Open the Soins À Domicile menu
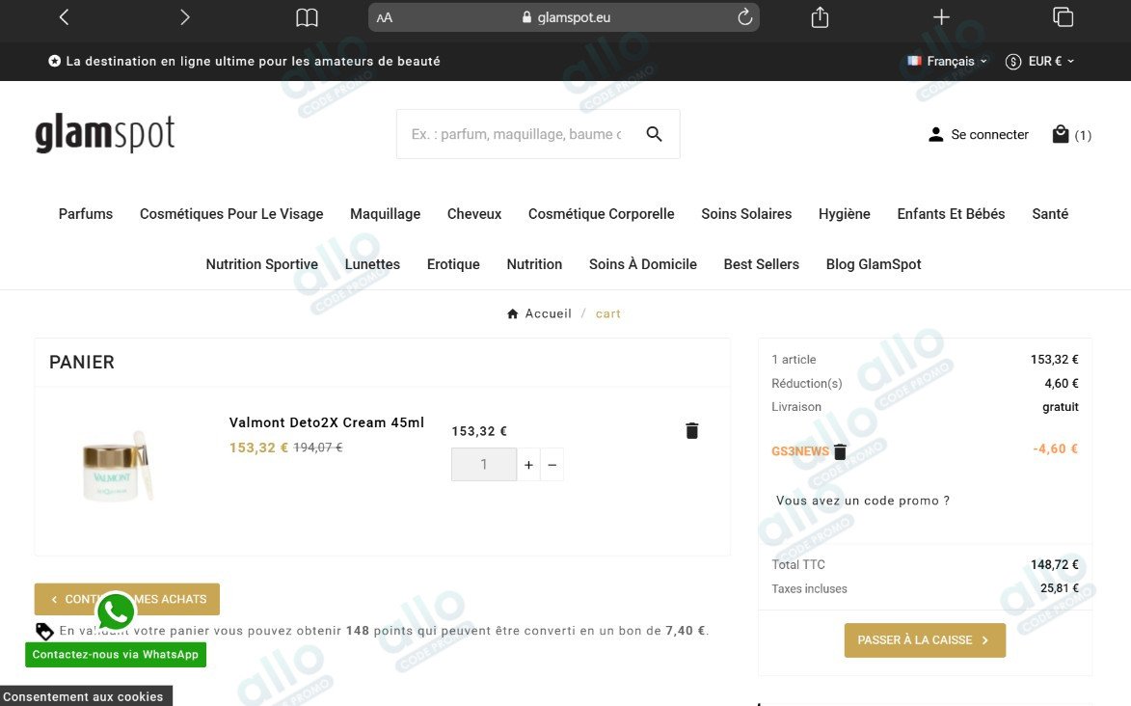1131x706 pixels. tap(643, 264)
